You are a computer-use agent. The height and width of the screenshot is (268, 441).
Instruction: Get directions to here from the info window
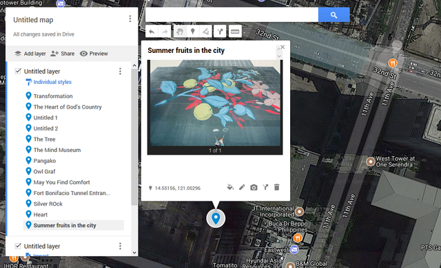click(x=265, y=188)
